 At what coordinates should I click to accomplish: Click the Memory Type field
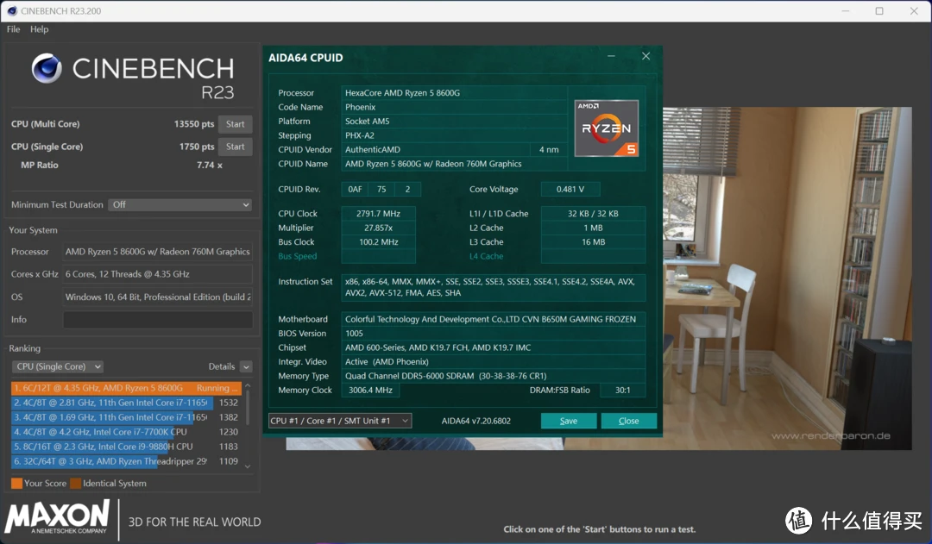pos(494,376)
